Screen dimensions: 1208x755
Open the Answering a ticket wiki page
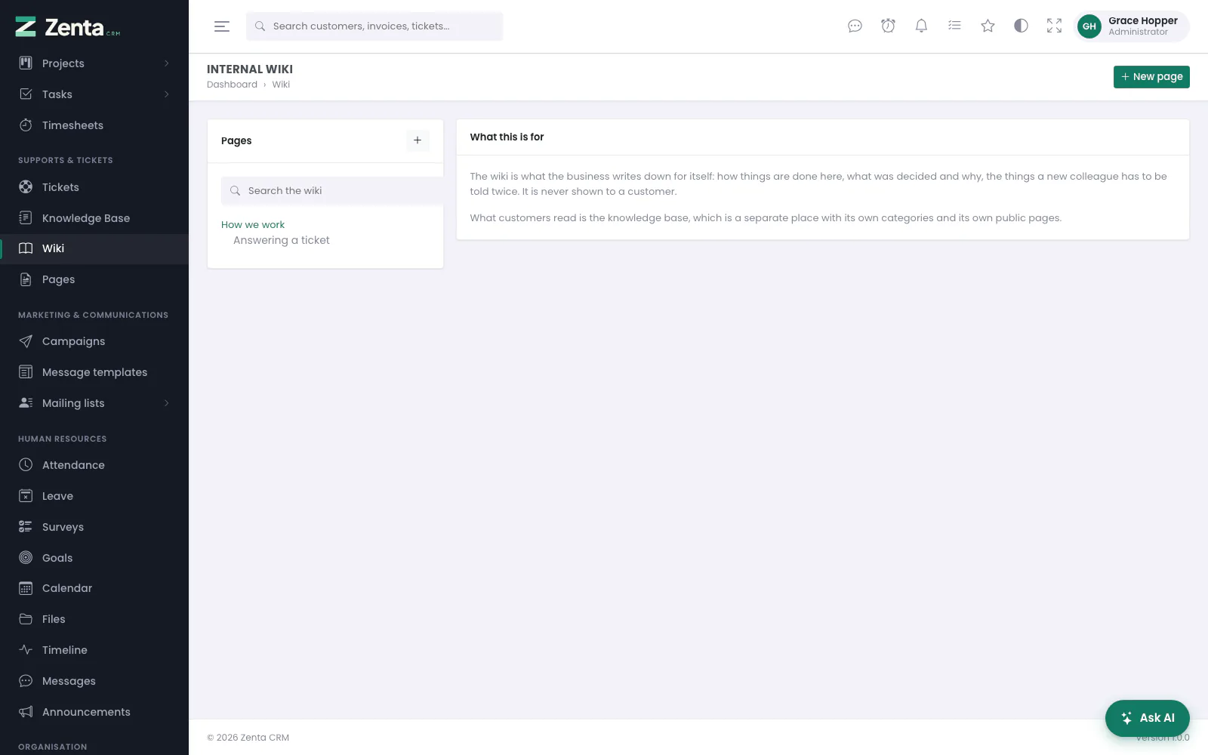[x=281, y=240]
